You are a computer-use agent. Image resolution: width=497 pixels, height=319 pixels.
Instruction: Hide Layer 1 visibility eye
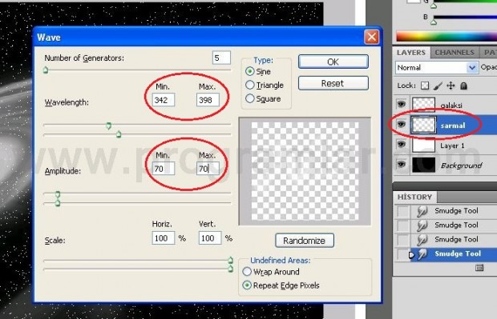click(402, 145)
